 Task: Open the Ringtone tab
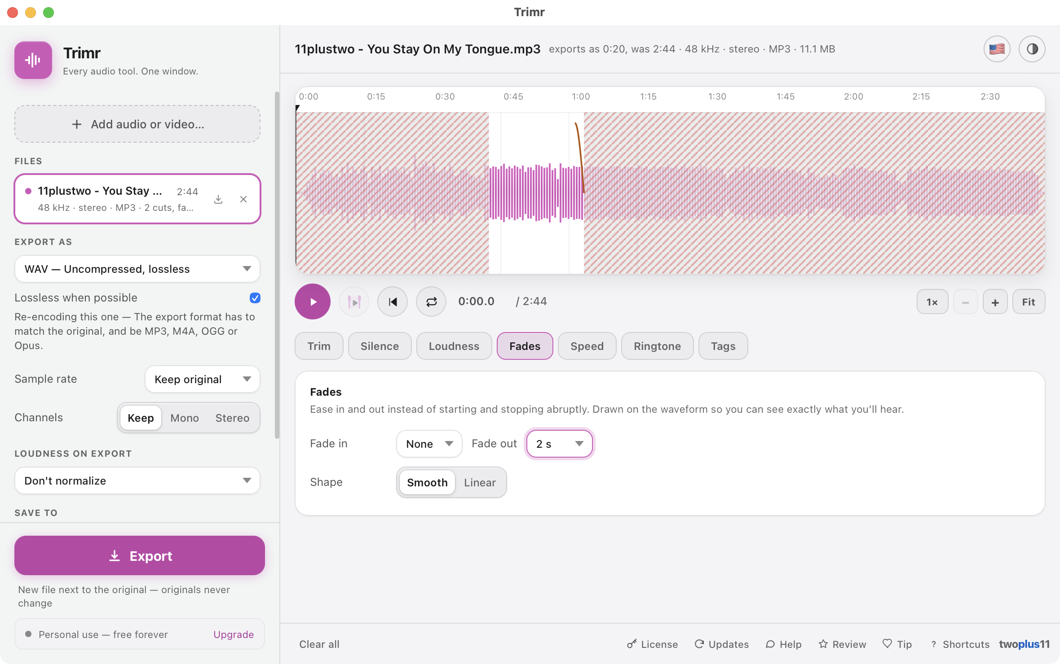tap(657, 346)
